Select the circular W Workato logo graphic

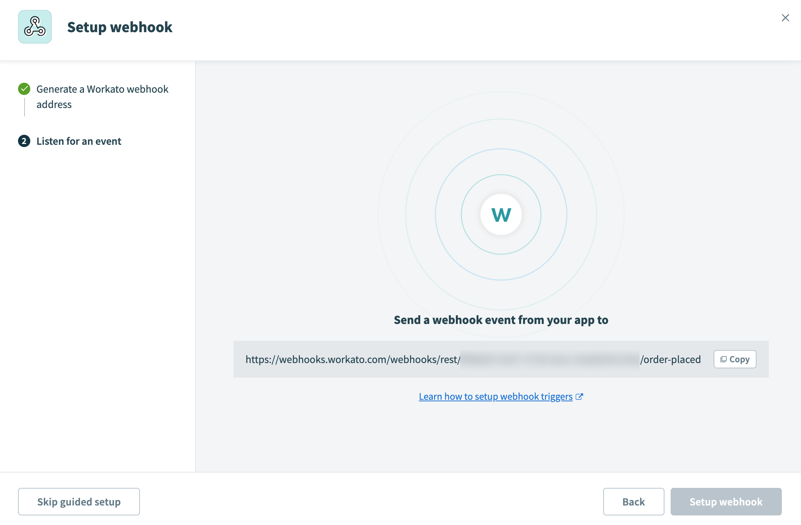tap(501, 215)
